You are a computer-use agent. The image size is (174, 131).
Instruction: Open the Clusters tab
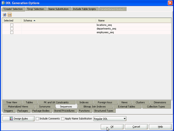click(140, 102)
